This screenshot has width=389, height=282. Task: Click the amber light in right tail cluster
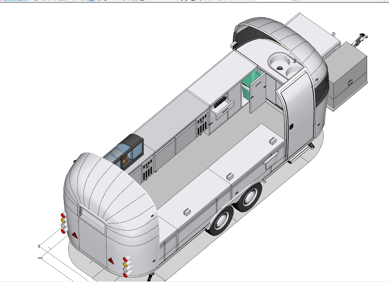[x=125, y=265]
